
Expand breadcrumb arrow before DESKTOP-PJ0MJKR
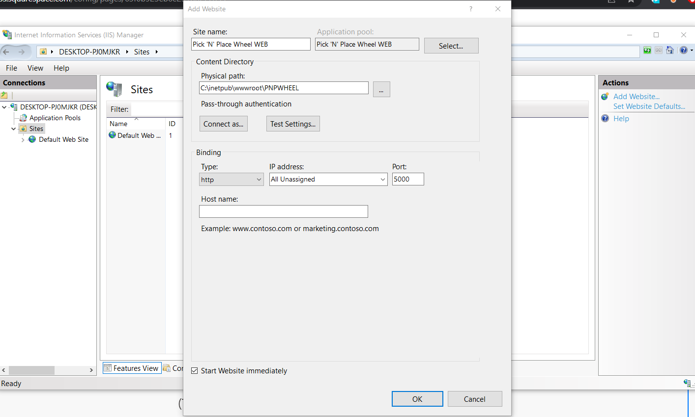pos(52,52)
